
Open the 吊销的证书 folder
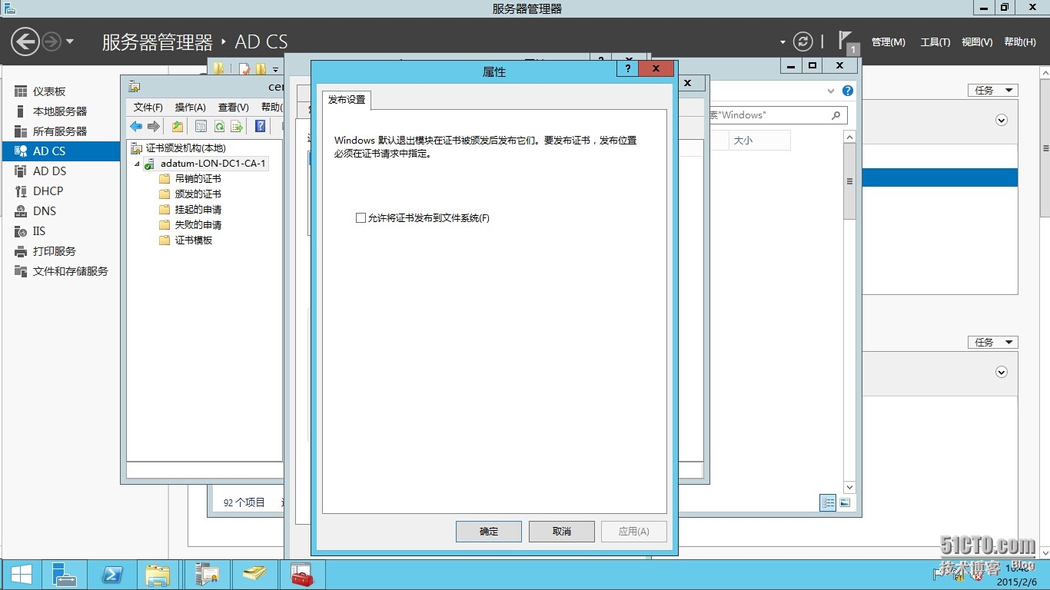(x=198, y=179)
